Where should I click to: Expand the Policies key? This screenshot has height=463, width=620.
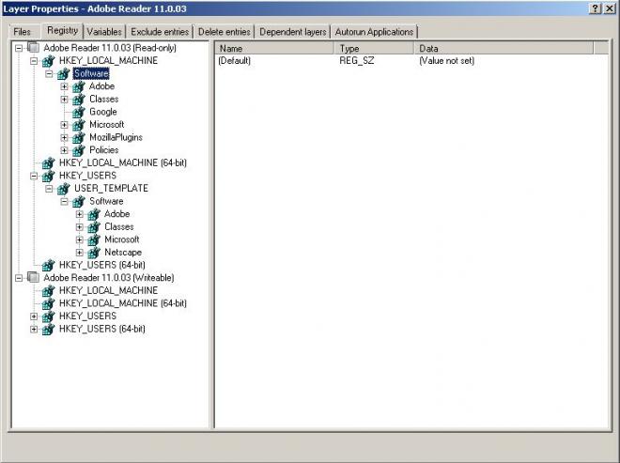[64, 150]
